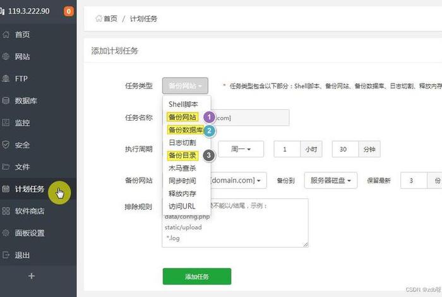This screenshot has height=297, width=442.
Task: Click the scheduled tasks calendar icon
Action: click(6, 189)
